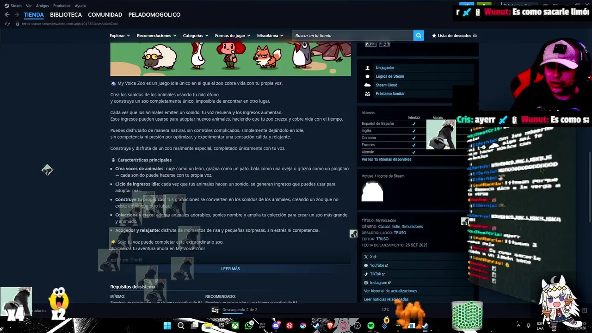Switch to the TIENDA tab

tap(34, 15)
